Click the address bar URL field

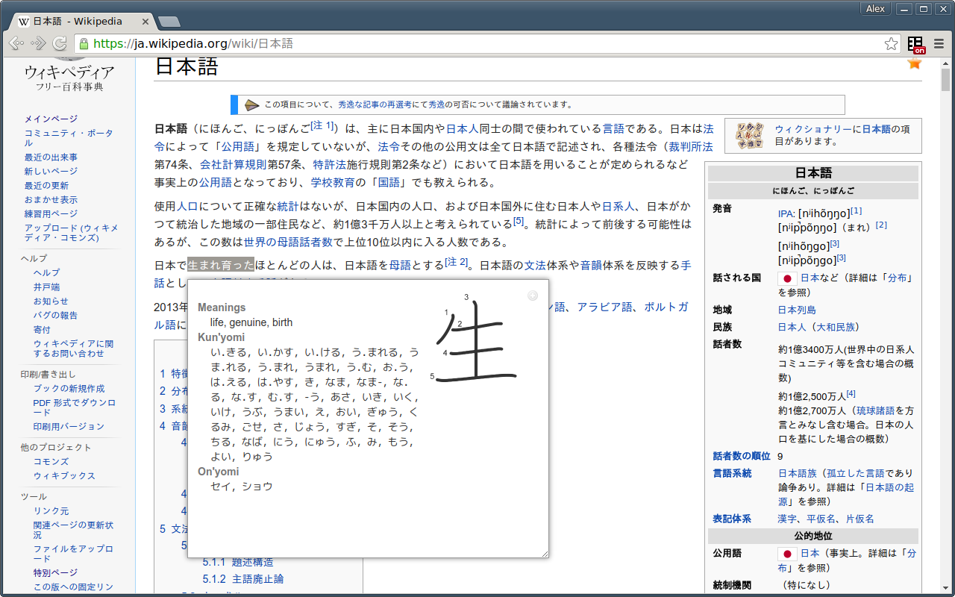(x=487, y=43)
